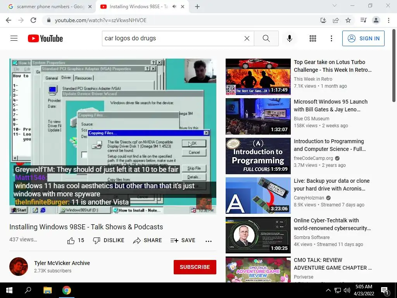The width and height of the screenshot is (397, 298).
Task: Open Top Gear Lotus Turbo Challenge thumbnail
Action: [258, 77]
